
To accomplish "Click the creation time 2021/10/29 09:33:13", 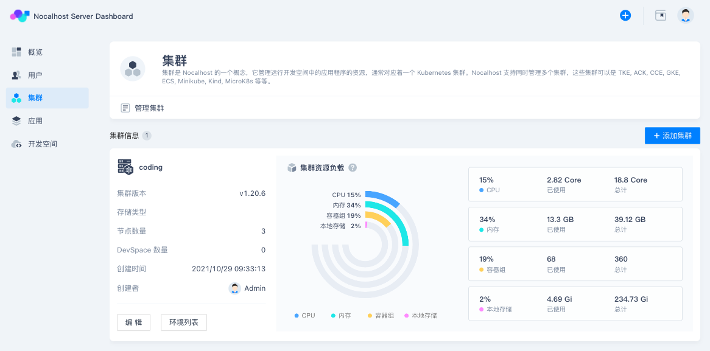I will [229, 269].
